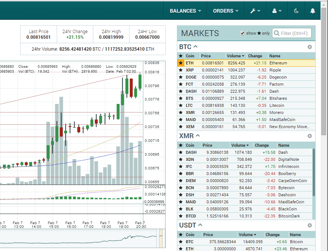
Task: Collapse the BTC markets section
Action: [x=196, y=47]
